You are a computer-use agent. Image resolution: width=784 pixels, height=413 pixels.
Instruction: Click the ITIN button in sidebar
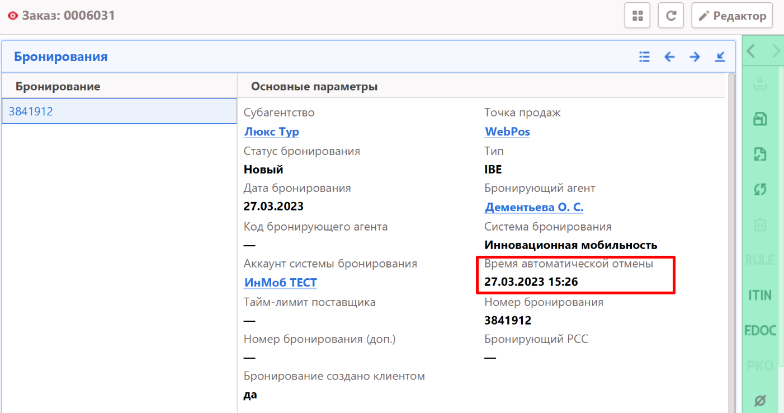pyautogui.click(x=760, y=295)
